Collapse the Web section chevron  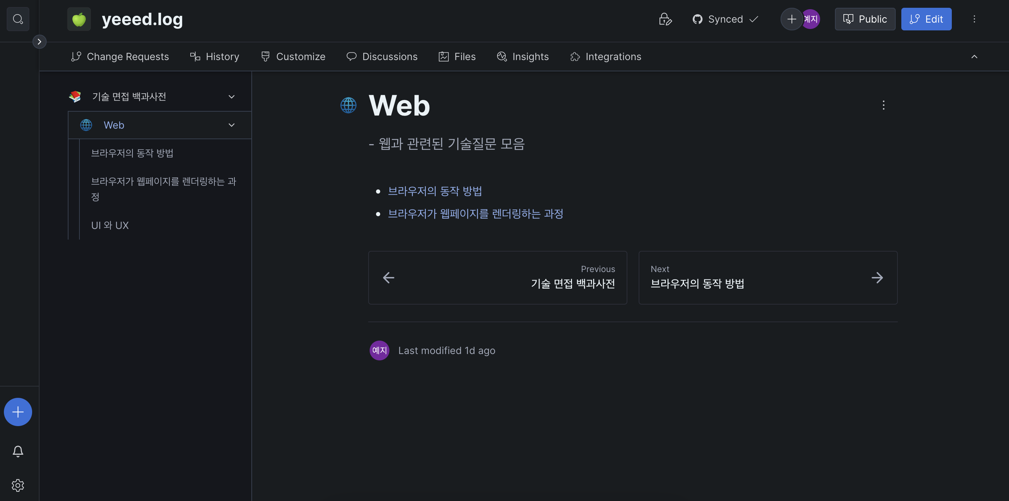[x=232, y=125]
